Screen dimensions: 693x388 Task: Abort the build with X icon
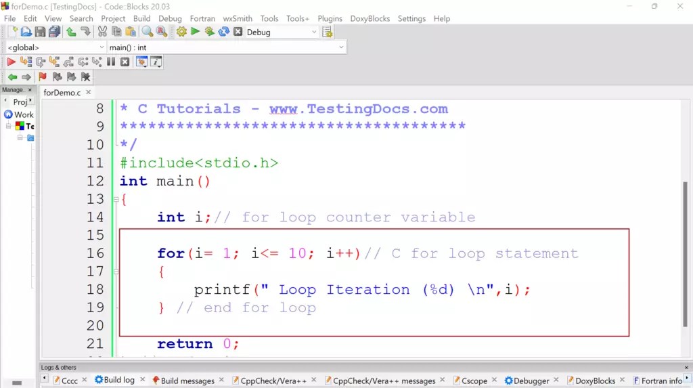point(238,32)
